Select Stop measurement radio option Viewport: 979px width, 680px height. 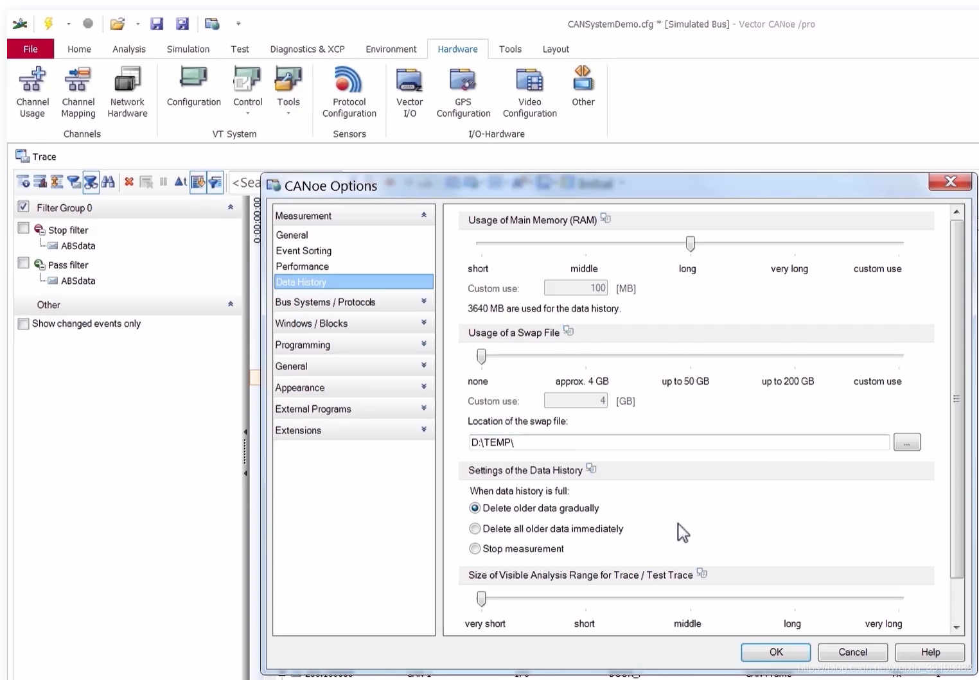pos(475,548)
